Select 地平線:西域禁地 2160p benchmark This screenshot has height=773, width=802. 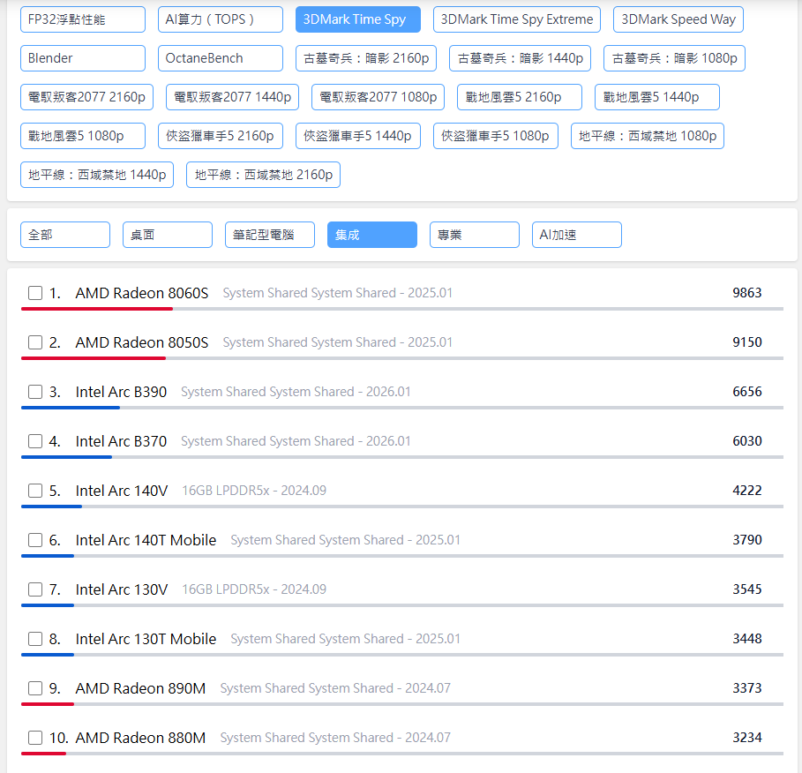click(264, 175)
